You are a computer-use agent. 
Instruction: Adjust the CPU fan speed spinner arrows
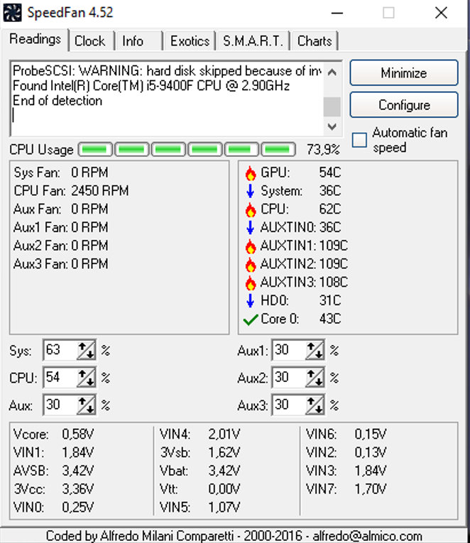click(x=86, y=378)
